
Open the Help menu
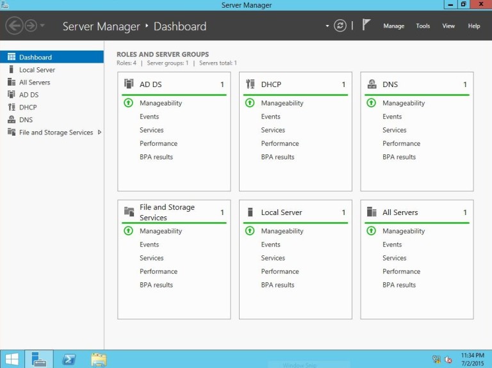(474, 26)
